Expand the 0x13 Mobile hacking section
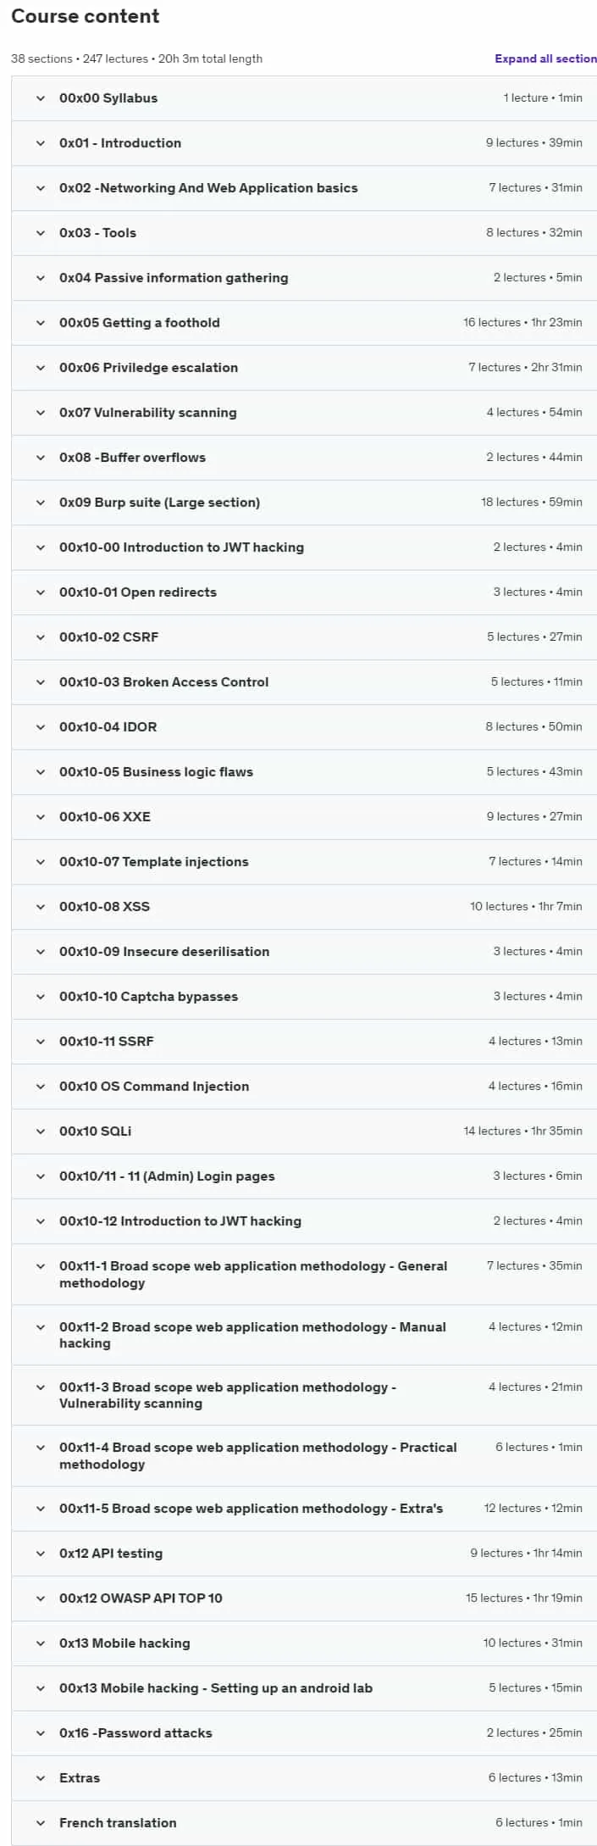Screen dimensions: 597x1846 point(304,1643)
